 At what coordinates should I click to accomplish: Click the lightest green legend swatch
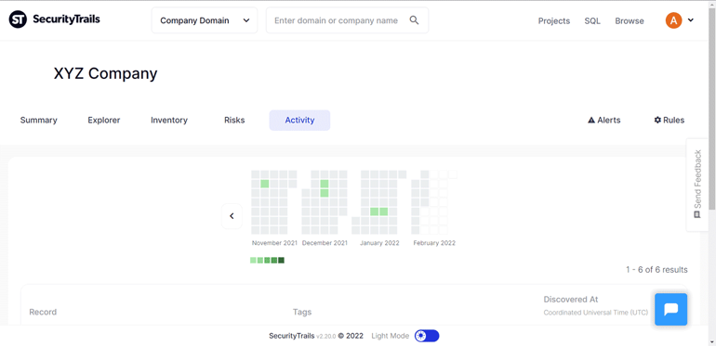[253, 261]
